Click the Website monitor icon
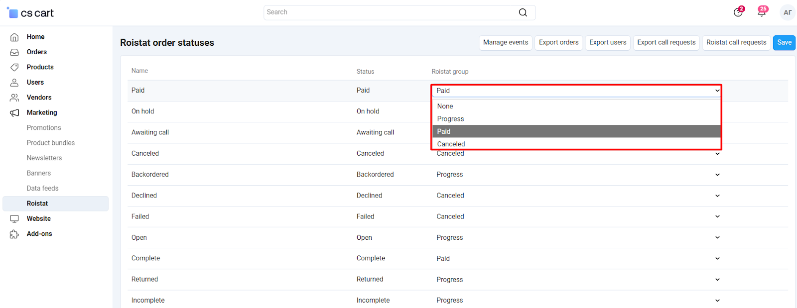Image resolution: width=797 pixels, height=308 pixels. (x=14, y=218)
